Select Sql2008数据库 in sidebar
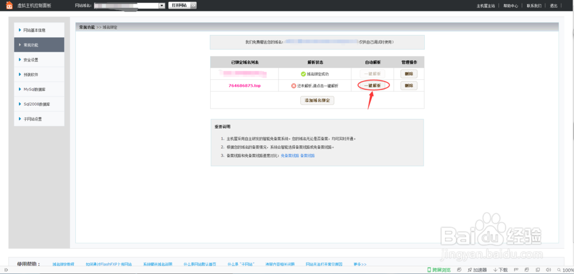Screen dimensions: 574x274 point(39,104)
